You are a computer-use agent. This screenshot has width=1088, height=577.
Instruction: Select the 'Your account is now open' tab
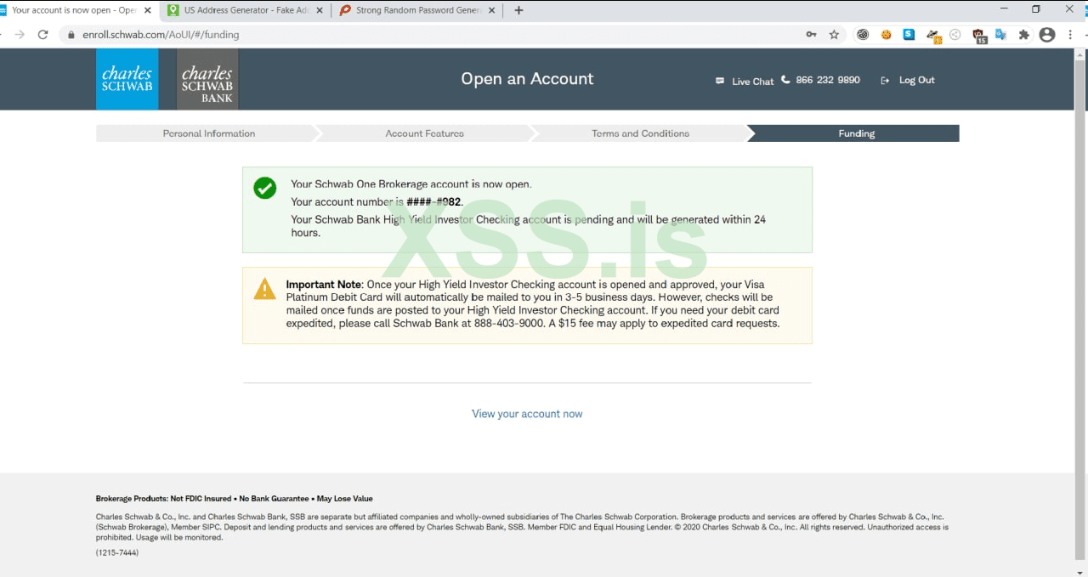click(x=73, y=10)
